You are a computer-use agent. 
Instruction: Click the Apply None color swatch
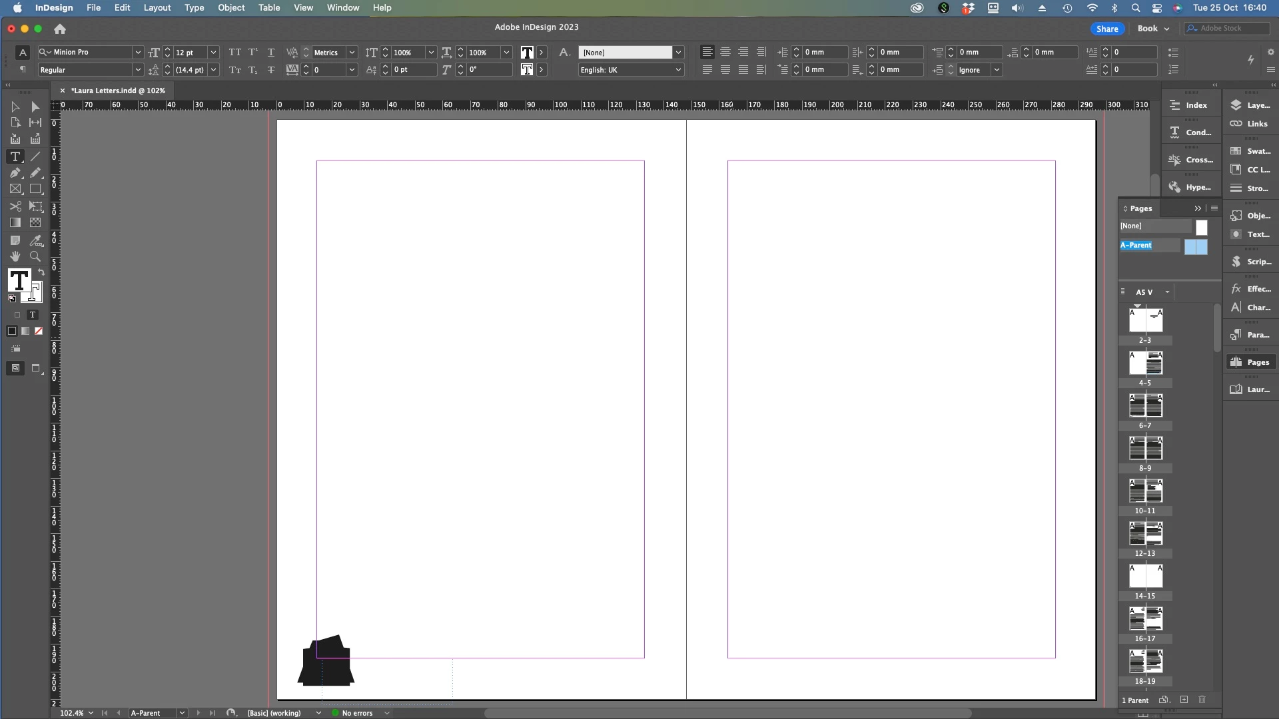coord(39,332)
